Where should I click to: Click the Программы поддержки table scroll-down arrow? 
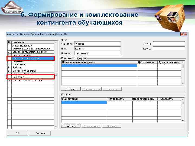[183, 84]
